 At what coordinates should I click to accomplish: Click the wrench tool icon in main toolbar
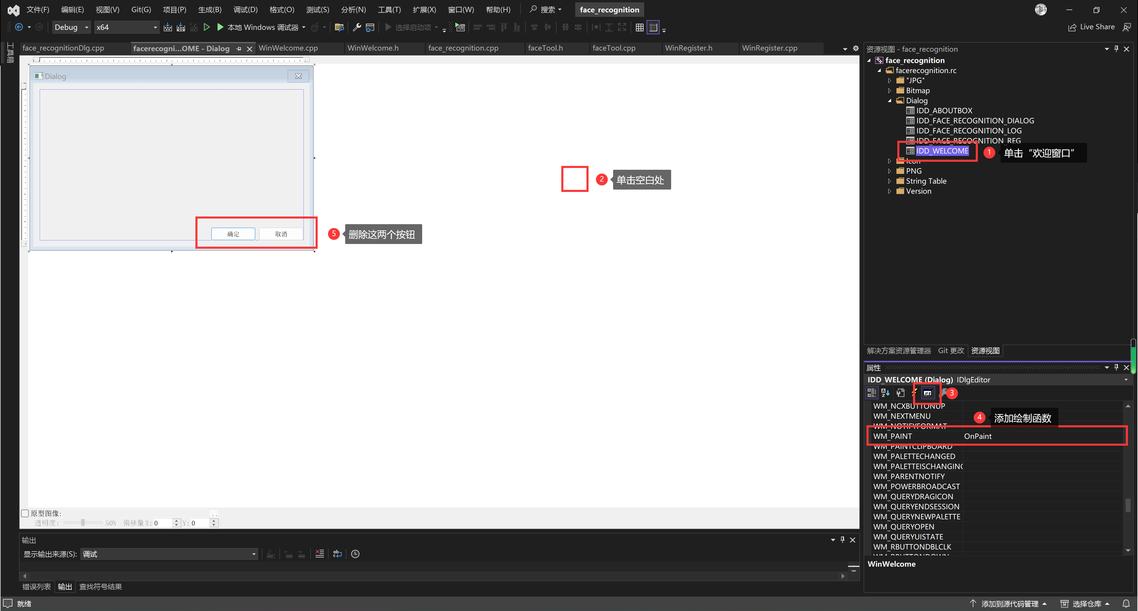click(356, 28)
